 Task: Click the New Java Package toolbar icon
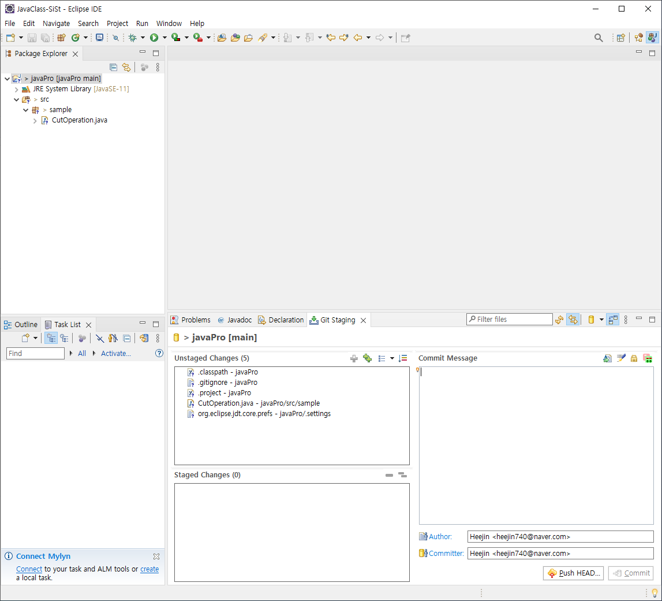62,38
